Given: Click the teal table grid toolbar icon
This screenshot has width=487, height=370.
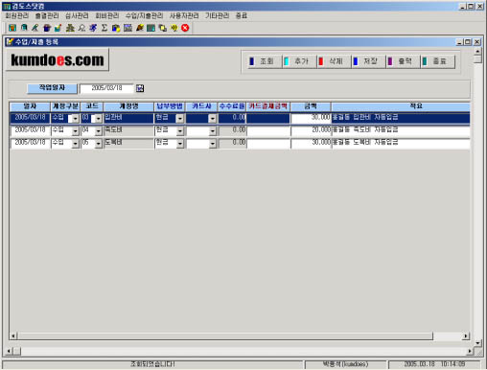Looking at the screenshot, I should coord(151,28).
